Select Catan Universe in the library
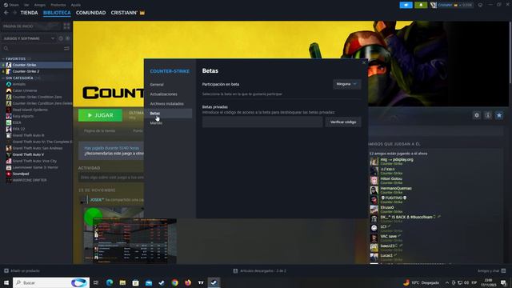Image resolution: width=512 pixels, height=288 pixels. pyautogui.click(x=25, y=90)
